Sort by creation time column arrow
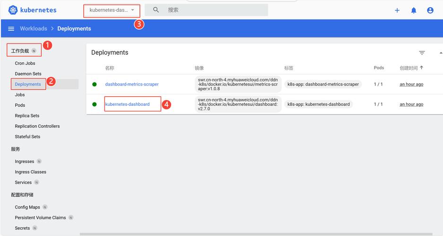443x236 pixels. coord(421,68)
